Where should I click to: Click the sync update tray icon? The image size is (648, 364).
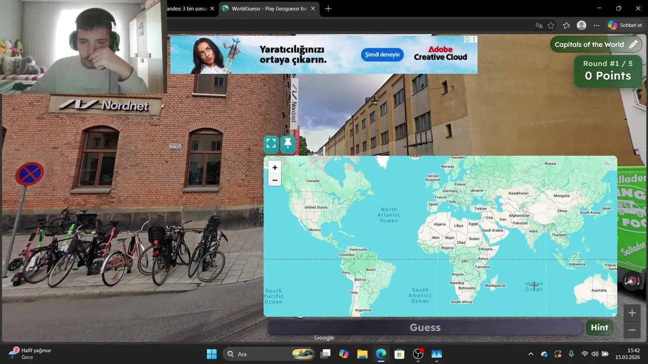[x=557, y=354]
